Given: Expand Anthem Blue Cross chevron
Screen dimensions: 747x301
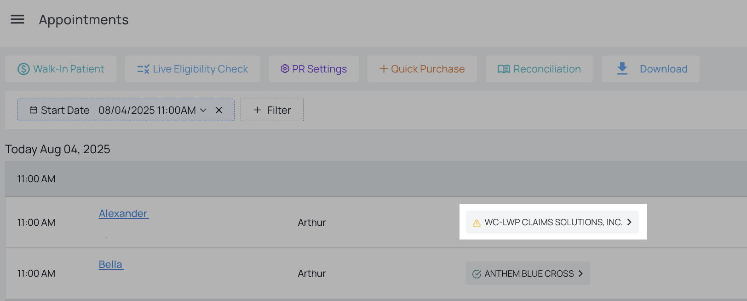Looking at the screenshot, I should pos(580,273).
